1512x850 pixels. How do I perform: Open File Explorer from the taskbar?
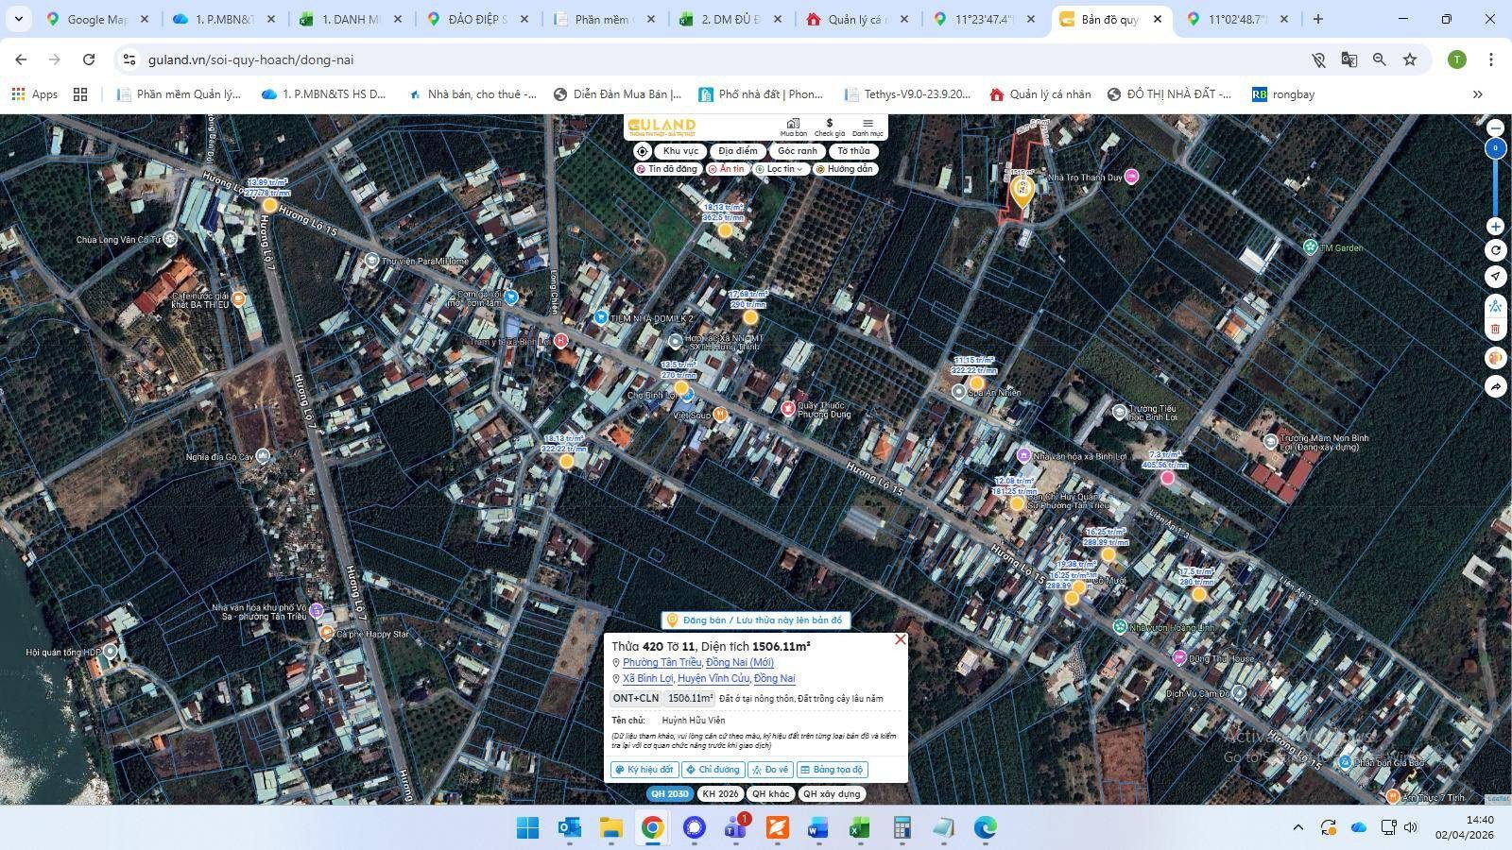610,828
